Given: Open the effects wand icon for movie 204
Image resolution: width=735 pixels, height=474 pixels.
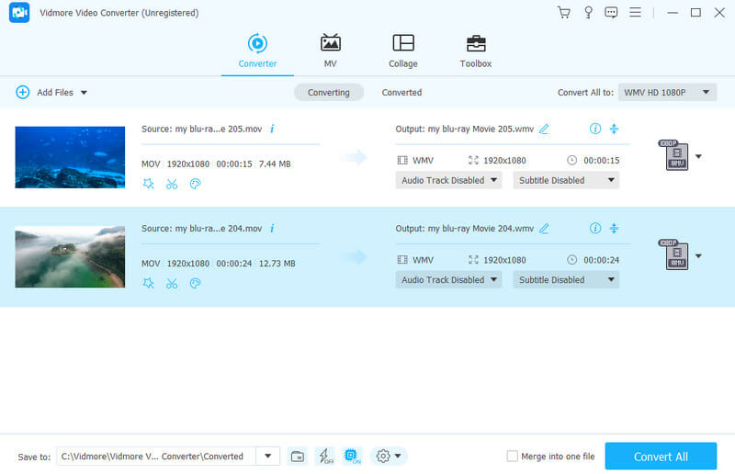Looking at the screenshot, I should point(149,284).
